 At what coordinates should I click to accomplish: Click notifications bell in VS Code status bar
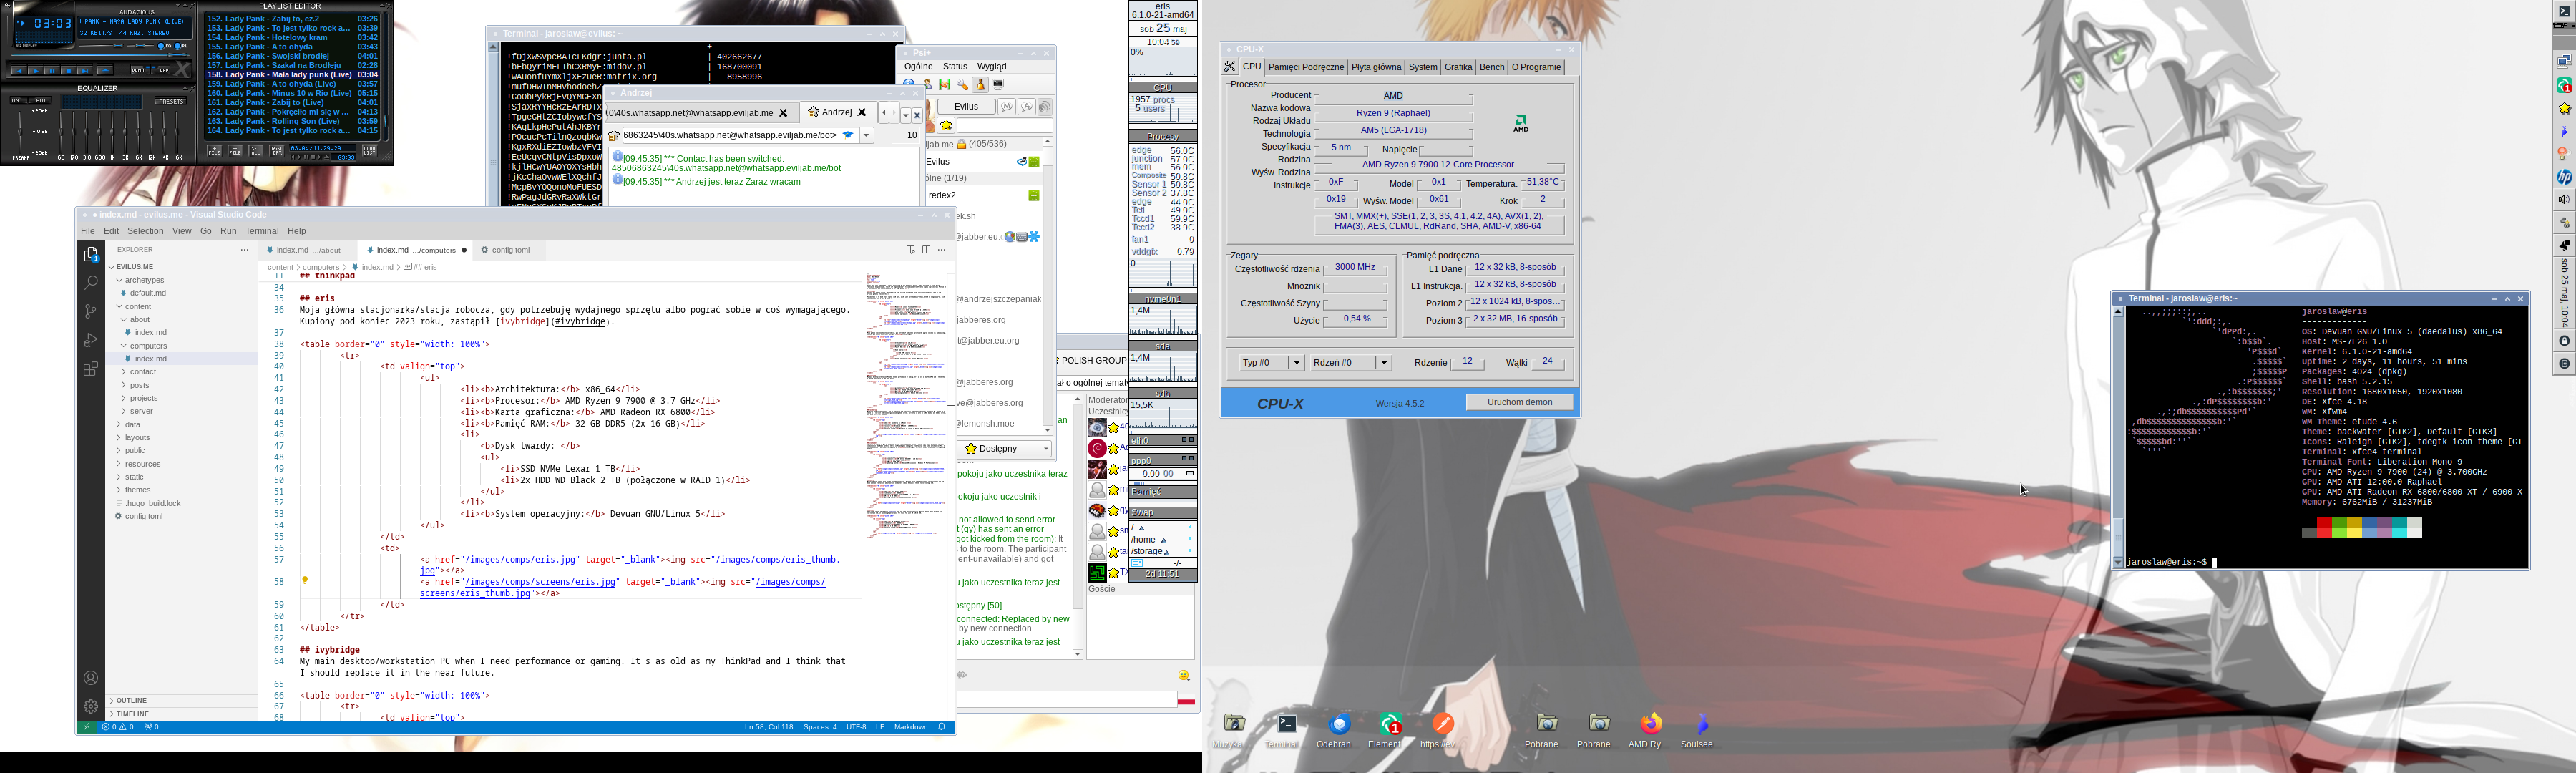click(942, 727)
